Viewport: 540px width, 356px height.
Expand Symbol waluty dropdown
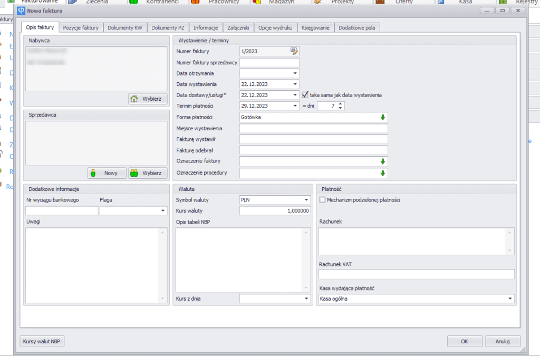click(306, 200)
